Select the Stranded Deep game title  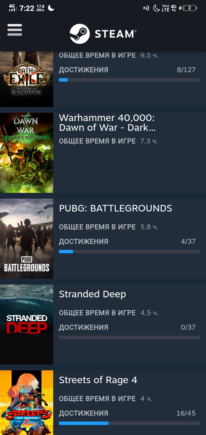tap(92, 294)
